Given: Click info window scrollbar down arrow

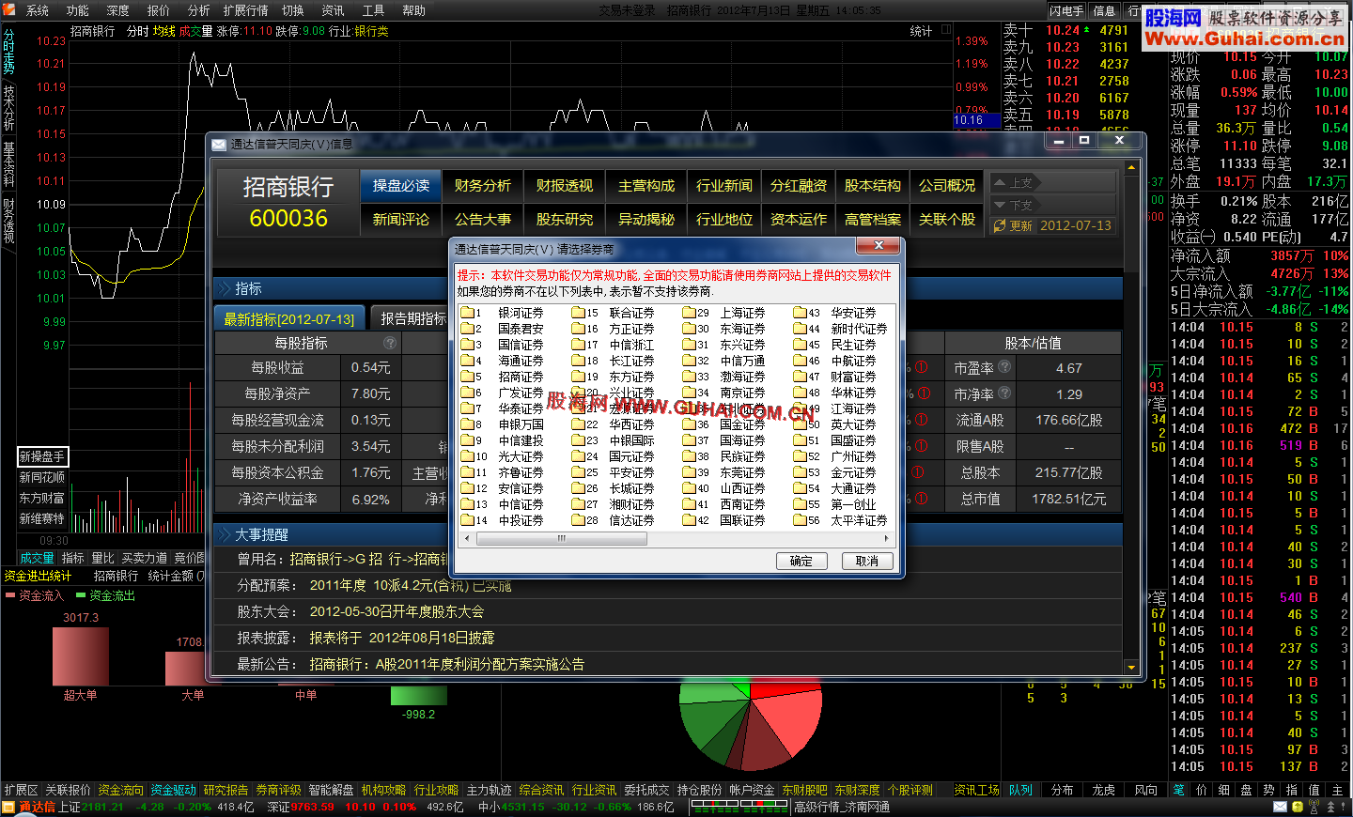Looking at the screenshot, I should [1131, 668].
